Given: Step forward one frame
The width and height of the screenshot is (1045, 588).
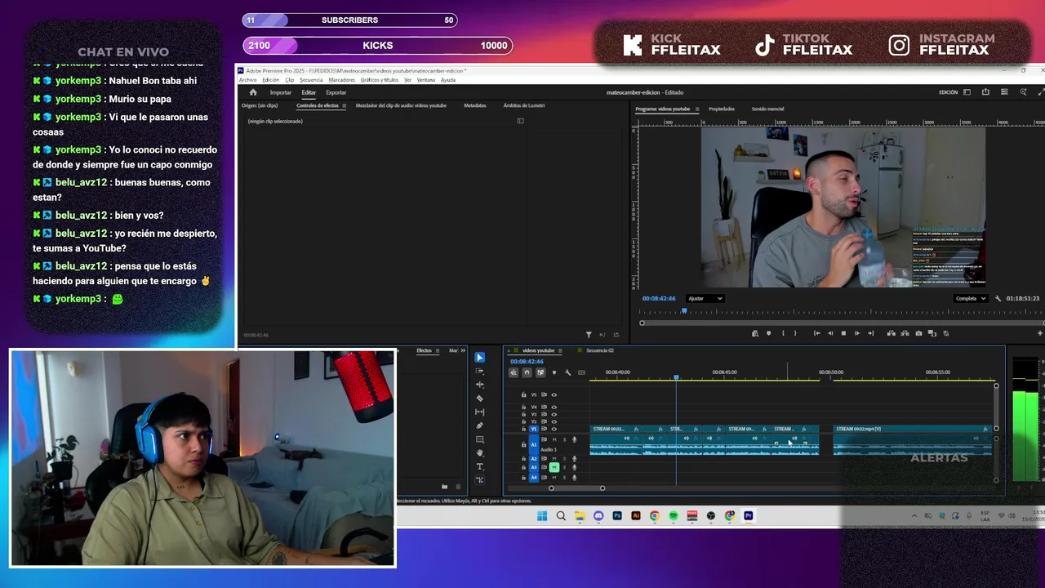Looking at the screenshot, I should click(857, 333).
